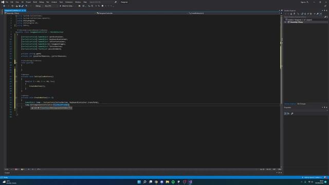
Task: Click Solution Explorer wrench properties icon
Action: pos(318,14)
